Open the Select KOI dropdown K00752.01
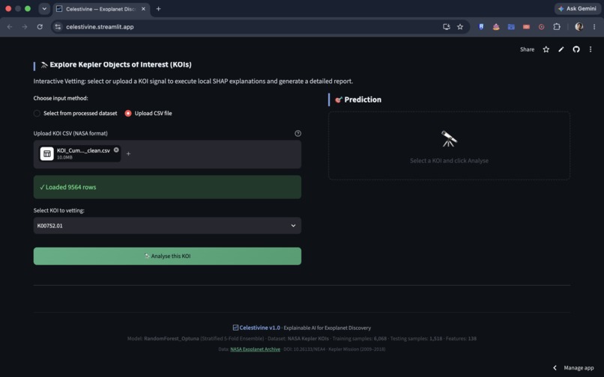 (x=167, y=225)
